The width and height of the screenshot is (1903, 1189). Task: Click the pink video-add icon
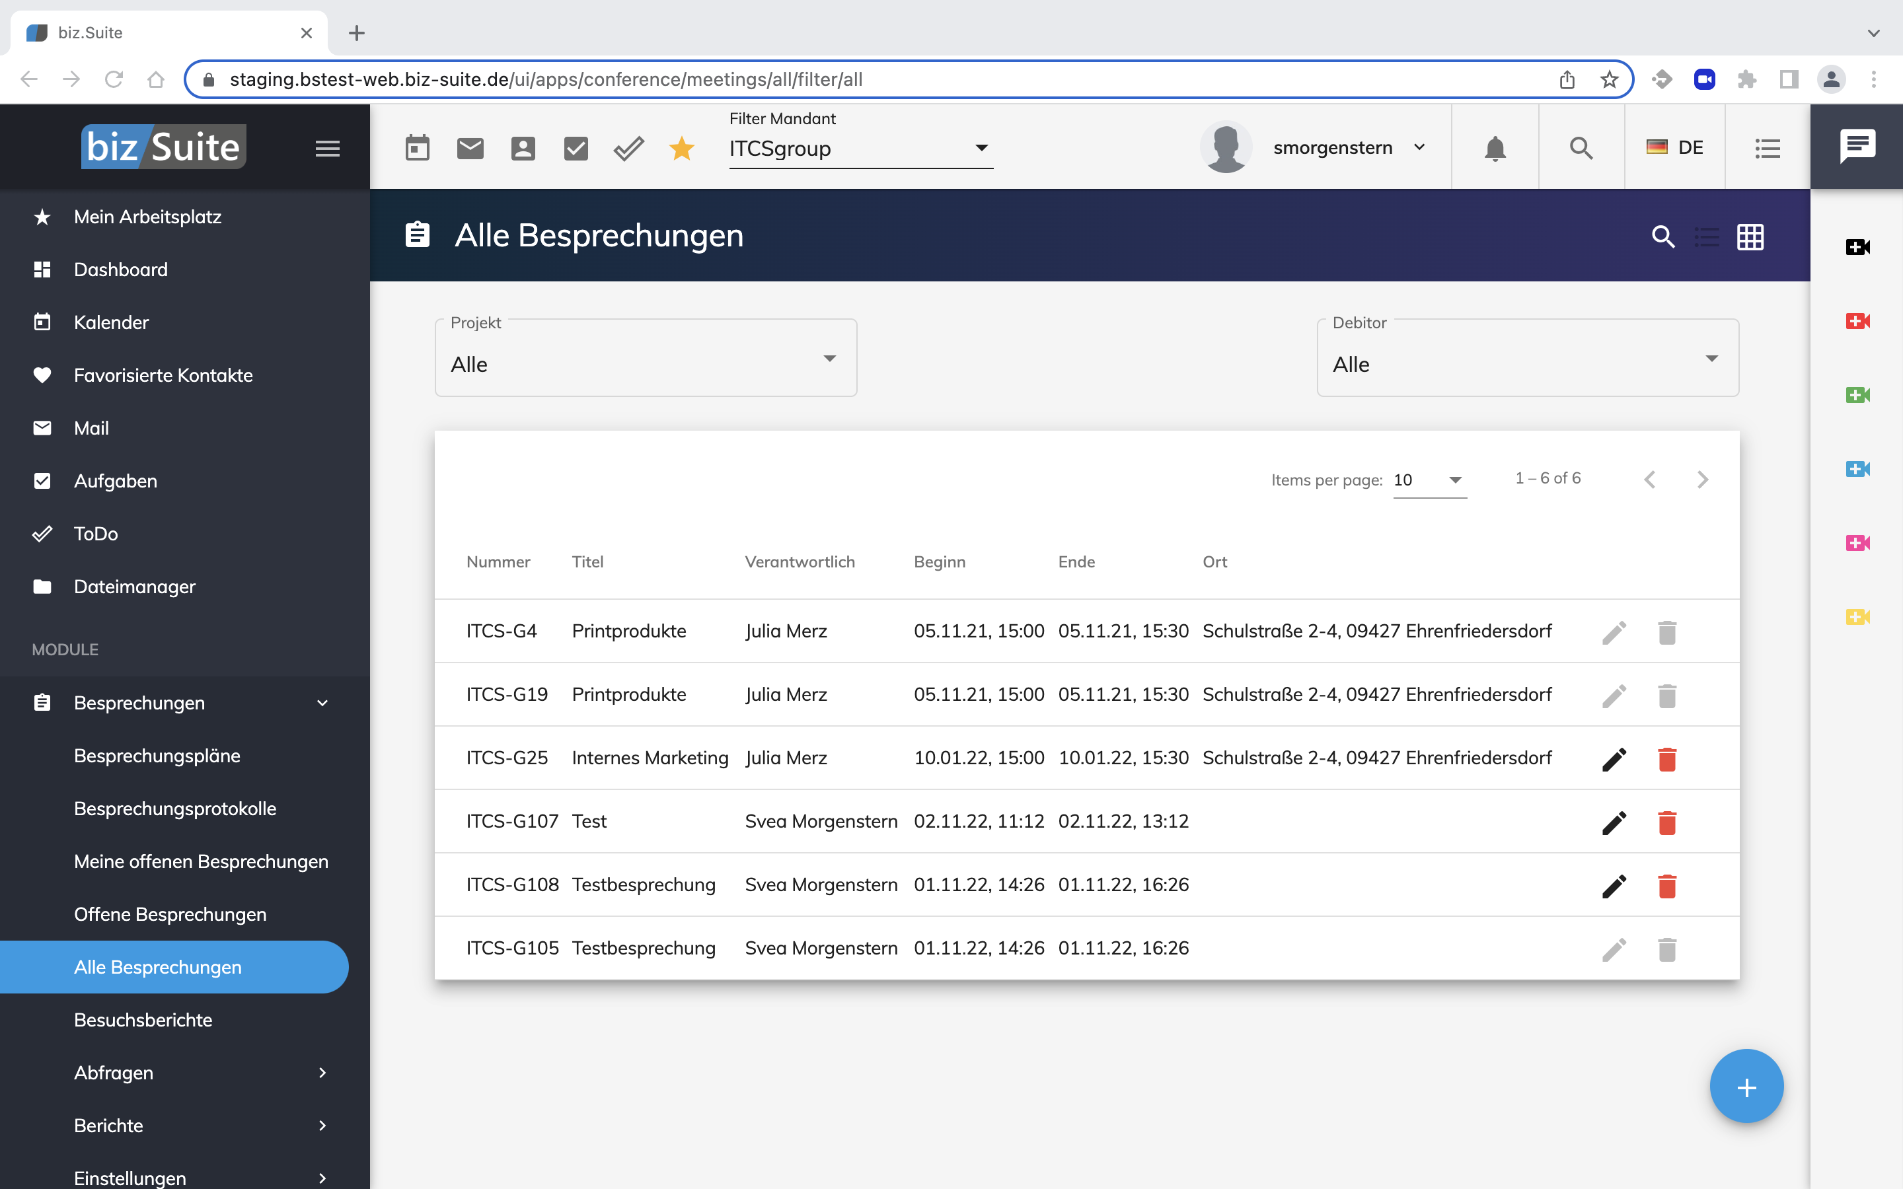1857,542
